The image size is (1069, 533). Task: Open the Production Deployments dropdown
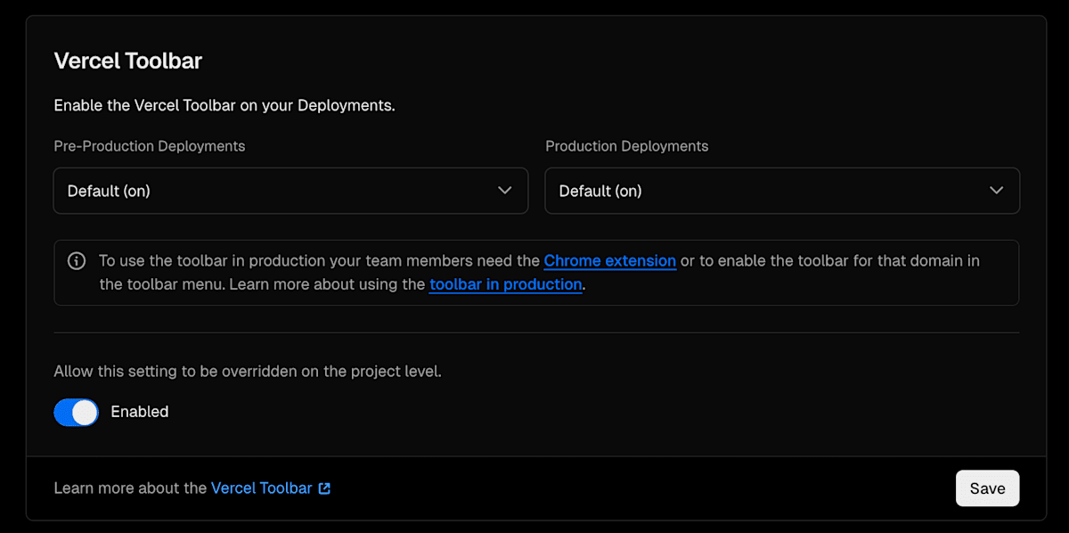coord(782,191)
